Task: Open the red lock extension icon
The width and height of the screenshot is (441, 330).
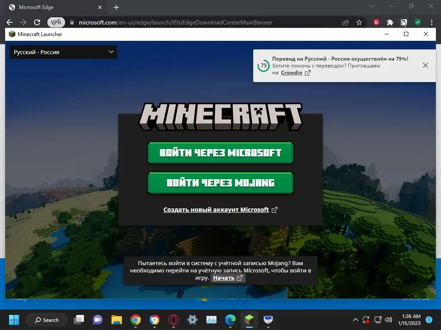Action: (376, 22)
